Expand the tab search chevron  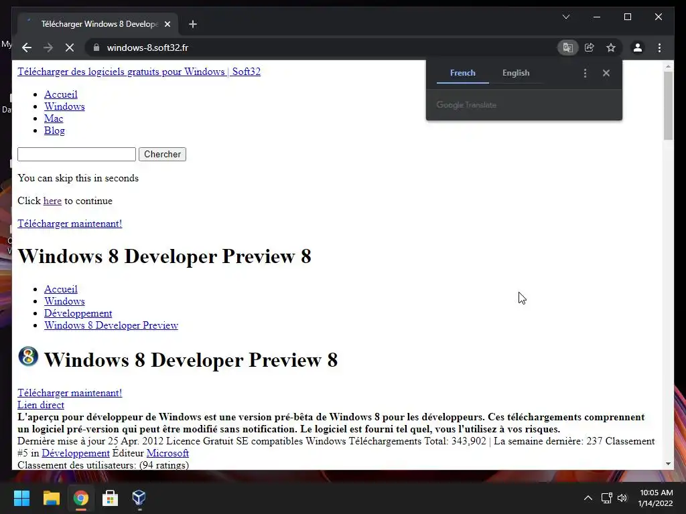click(x=565, y=17)
